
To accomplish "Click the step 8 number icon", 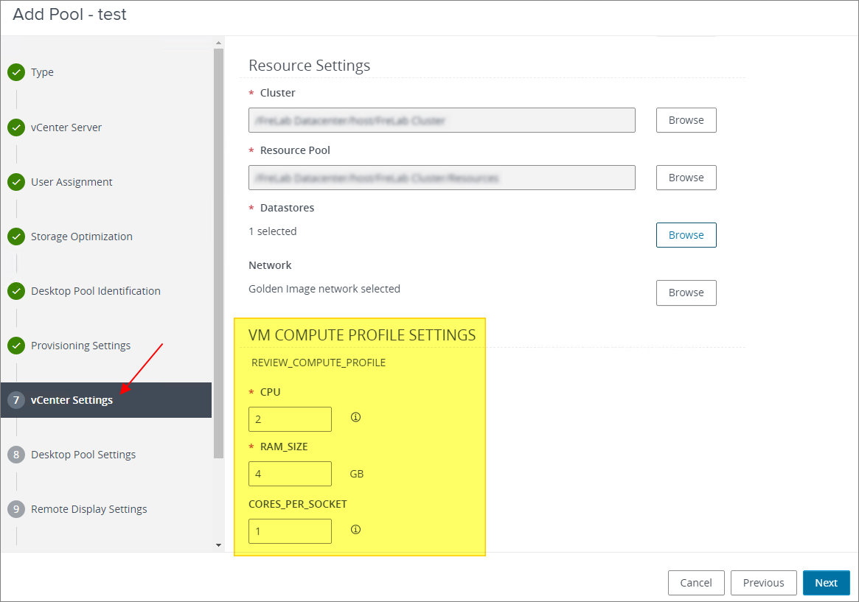I will pos(16,455).
